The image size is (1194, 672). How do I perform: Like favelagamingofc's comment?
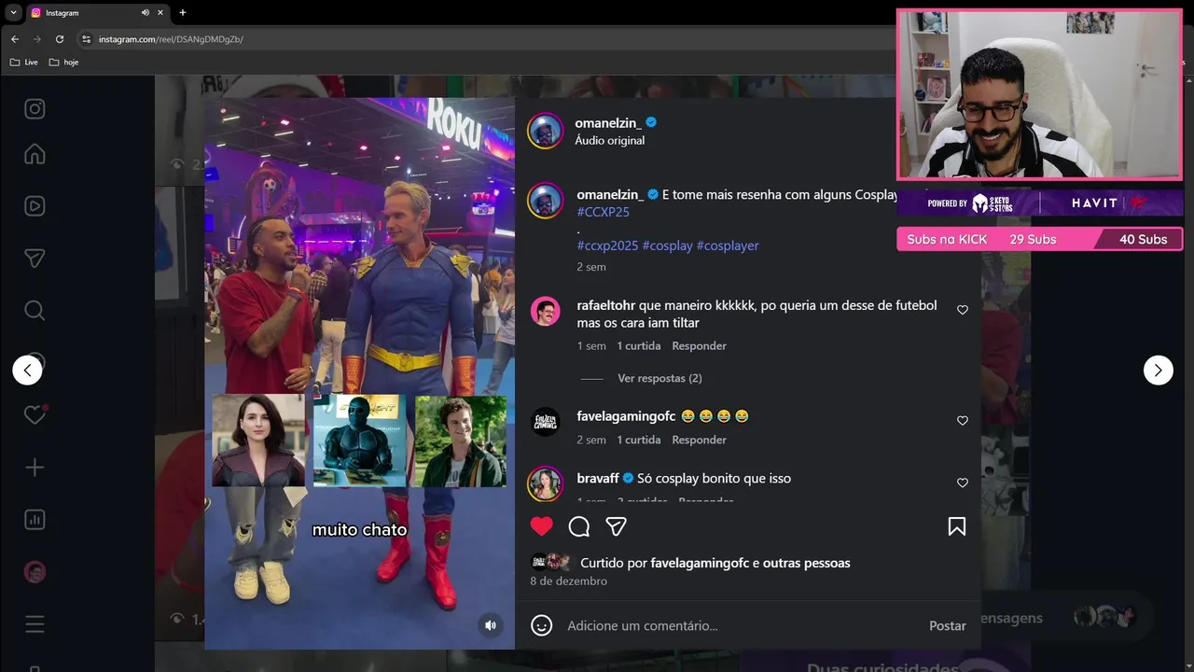coord(963,421)
